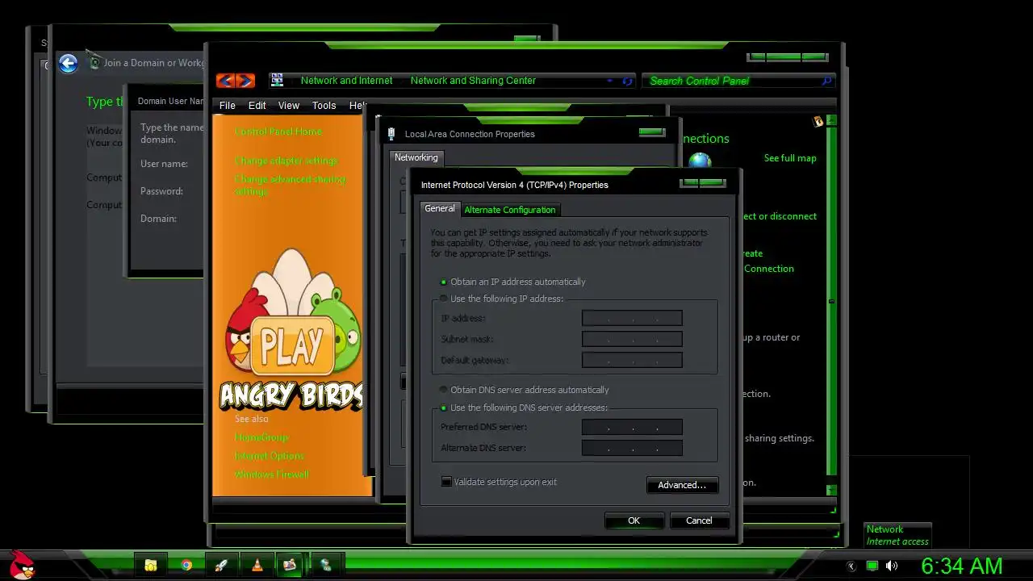Select Obtain DNS server address automatically

[x=444, y=390]
